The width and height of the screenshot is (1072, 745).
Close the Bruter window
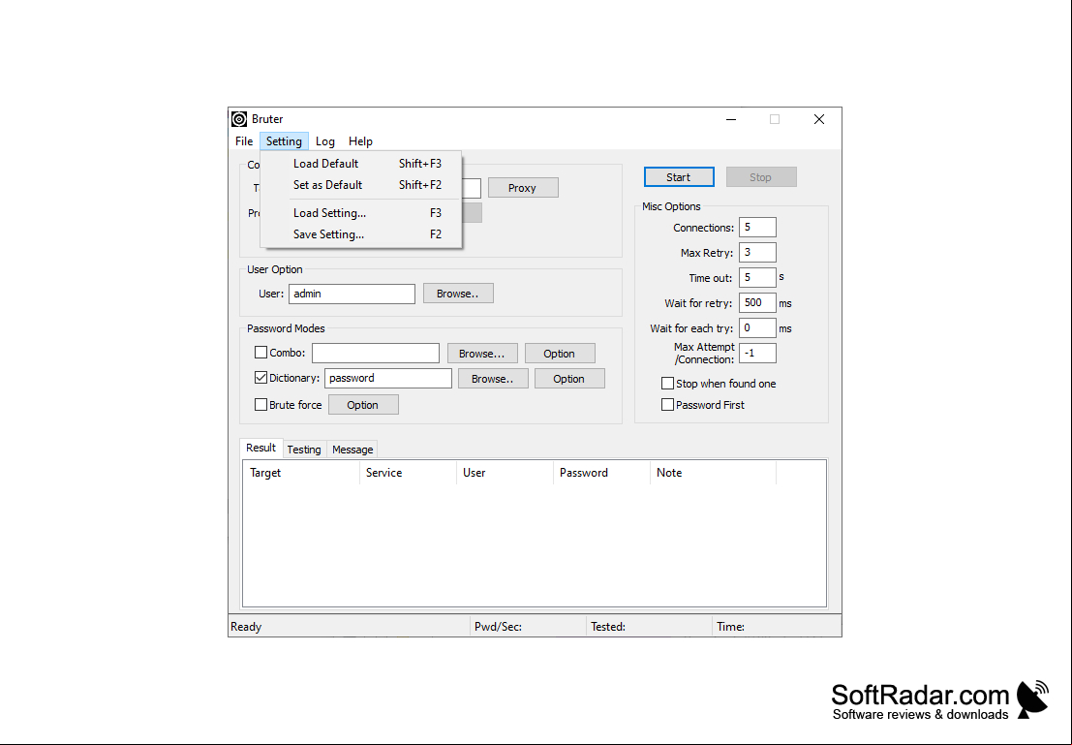pos(819,119)
